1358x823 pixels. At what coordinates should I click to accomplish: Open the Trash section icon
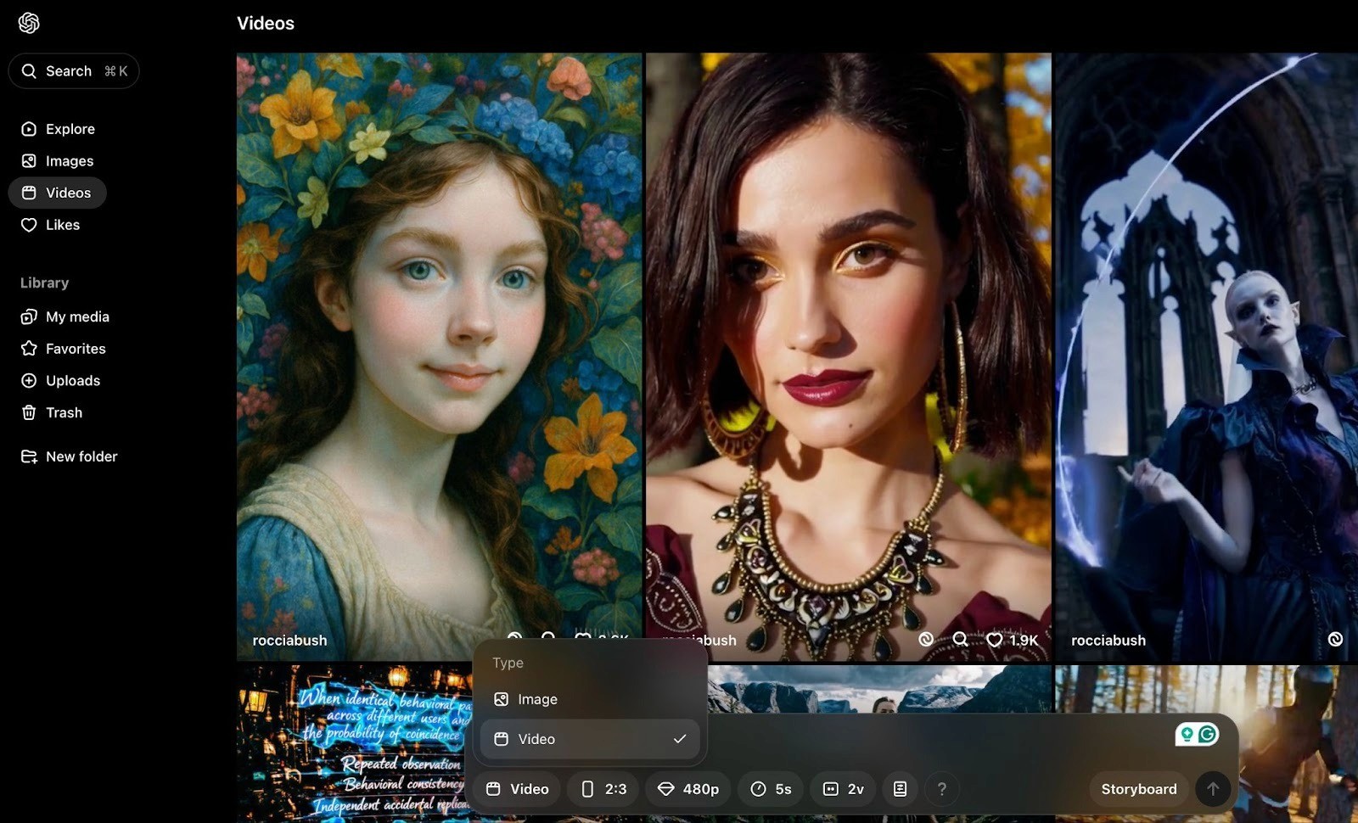(29, 412)
